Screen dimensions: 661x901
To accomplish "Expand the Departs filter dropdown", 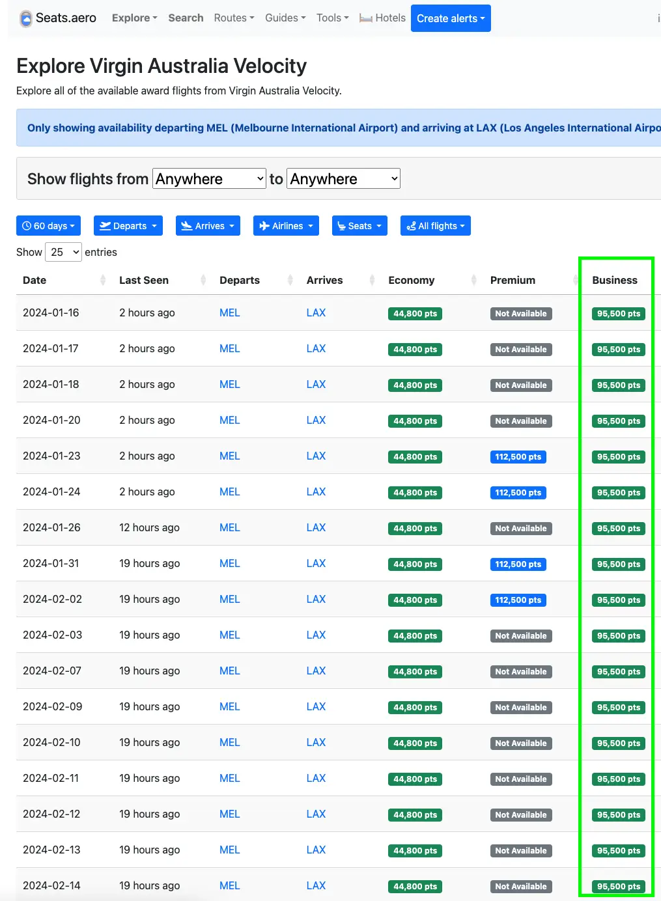I will (128, 226).
